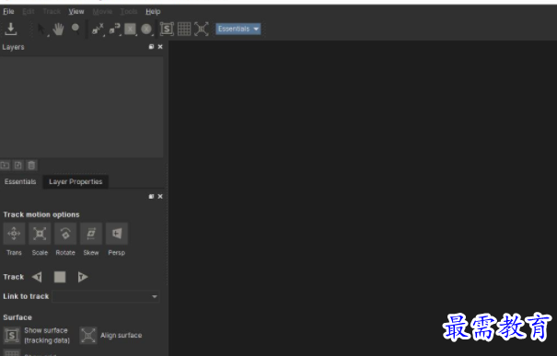Select the pointer selection tool

click(42, 29)
